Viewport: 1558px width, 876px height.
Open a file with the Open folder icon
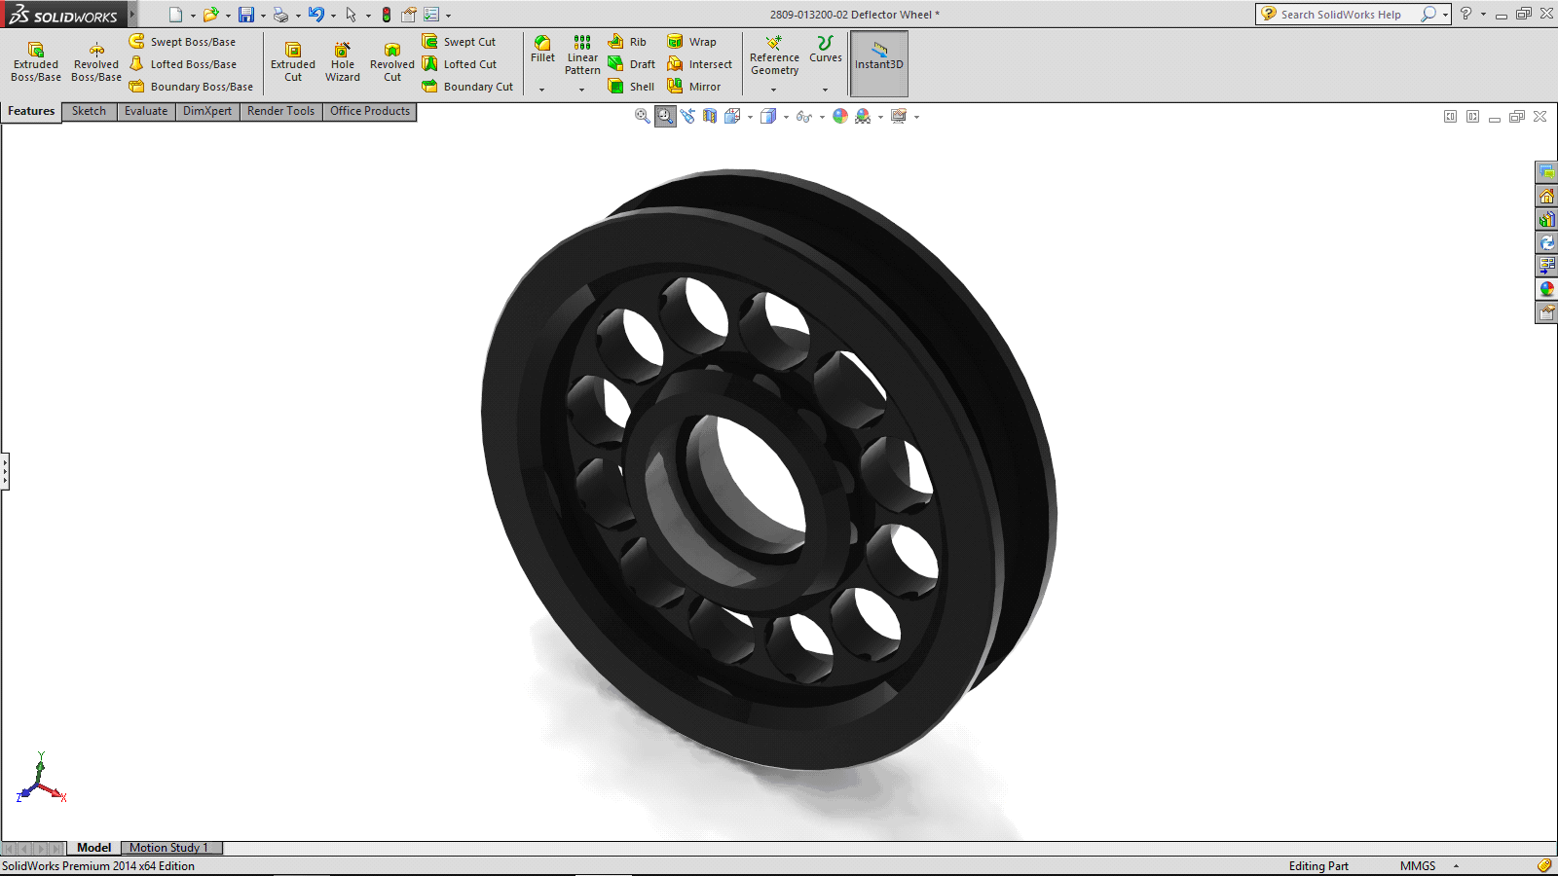tap(210, 15)
